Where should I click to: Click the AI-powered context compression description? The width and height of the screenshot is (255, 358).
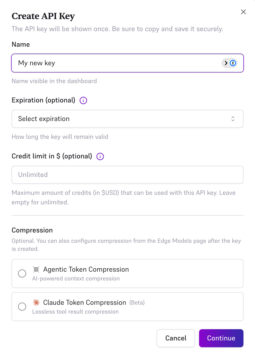pyautogui.click(x=76, y=278)
